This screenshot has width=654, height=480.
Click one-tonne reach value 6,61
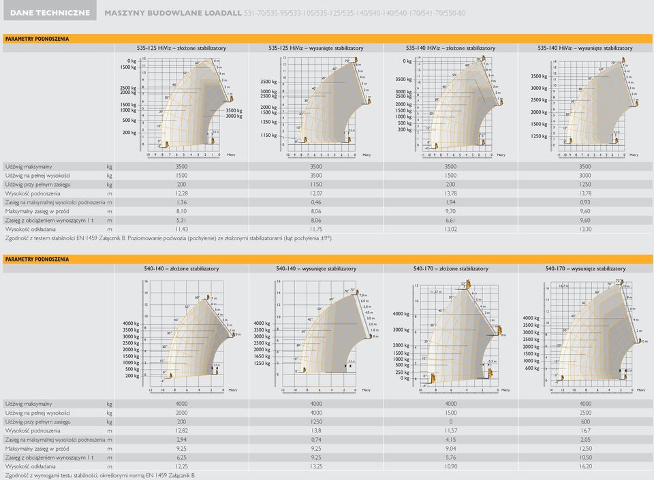coord(450,220)
